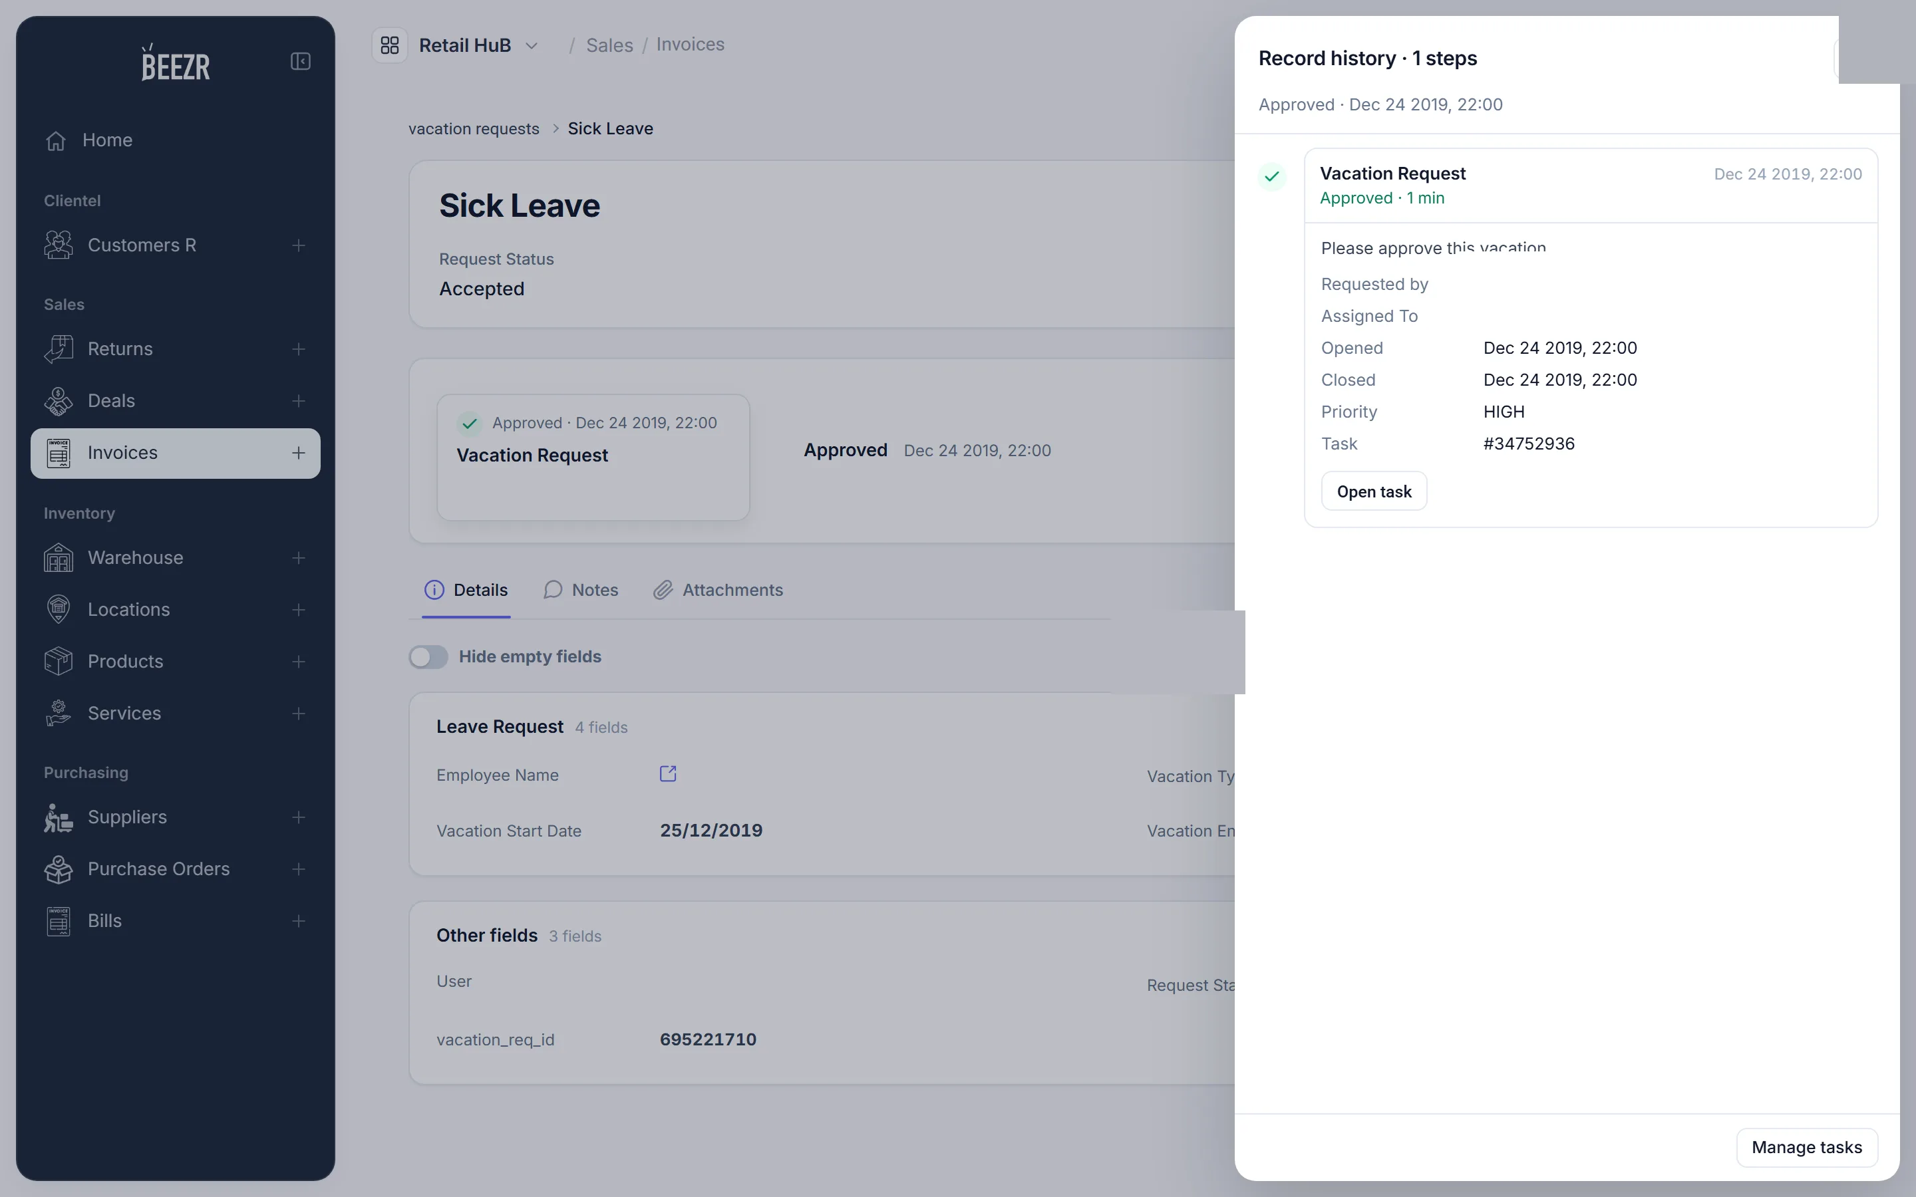Add new Warehouse with plus icon
The image size is (1916, 1197).
pyautogui.click(x=299, y=558)
